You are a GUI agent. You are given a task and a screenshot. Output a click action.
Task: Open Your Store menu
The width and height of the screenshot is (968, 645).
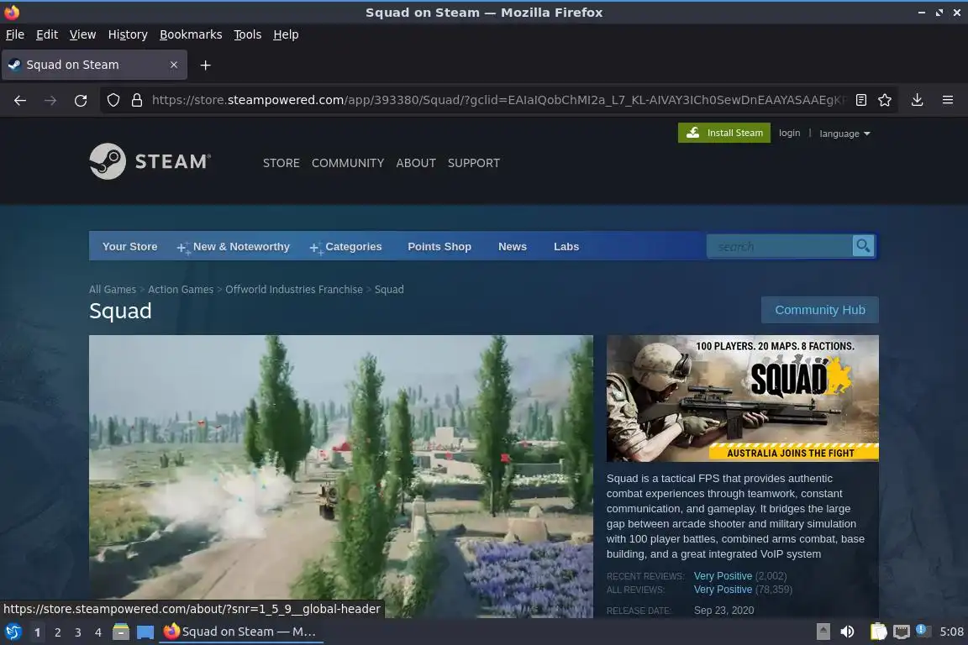click(129, 246)
